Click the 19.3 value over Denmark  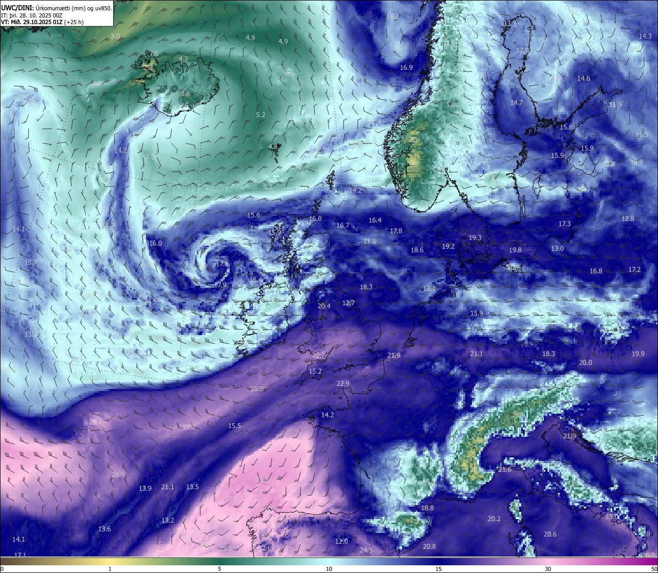475,238
